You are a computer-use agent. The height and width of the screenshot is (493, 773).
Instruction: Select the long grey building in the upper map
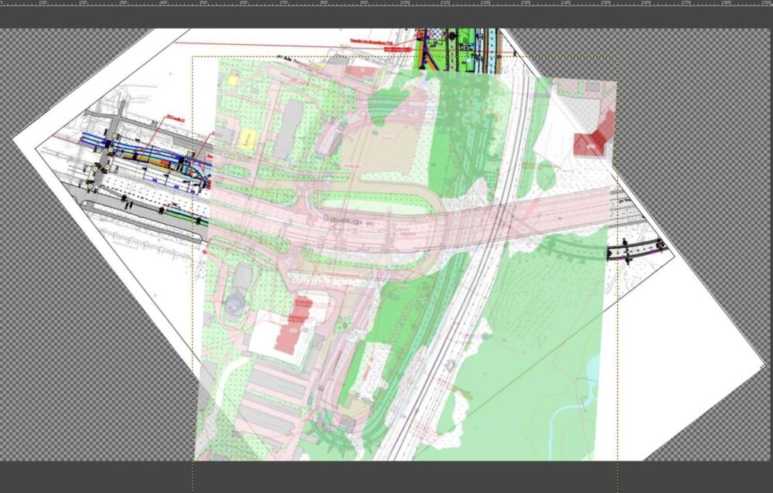(288, 129)
